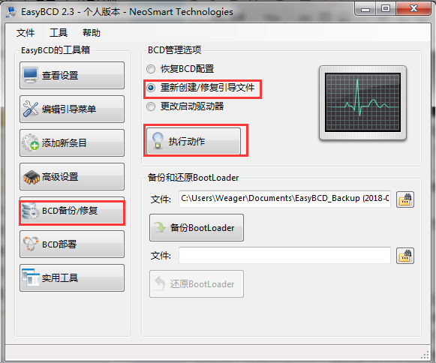Viewport: 436px width, 363px height.
Task: Open 添加新条目 gear with plus icon
Action: [72, 142]
